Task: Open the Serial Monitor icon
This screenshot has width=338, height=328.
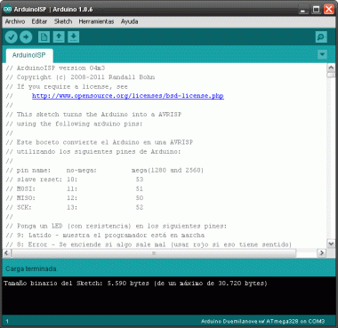Action: [x=321, y=37]
